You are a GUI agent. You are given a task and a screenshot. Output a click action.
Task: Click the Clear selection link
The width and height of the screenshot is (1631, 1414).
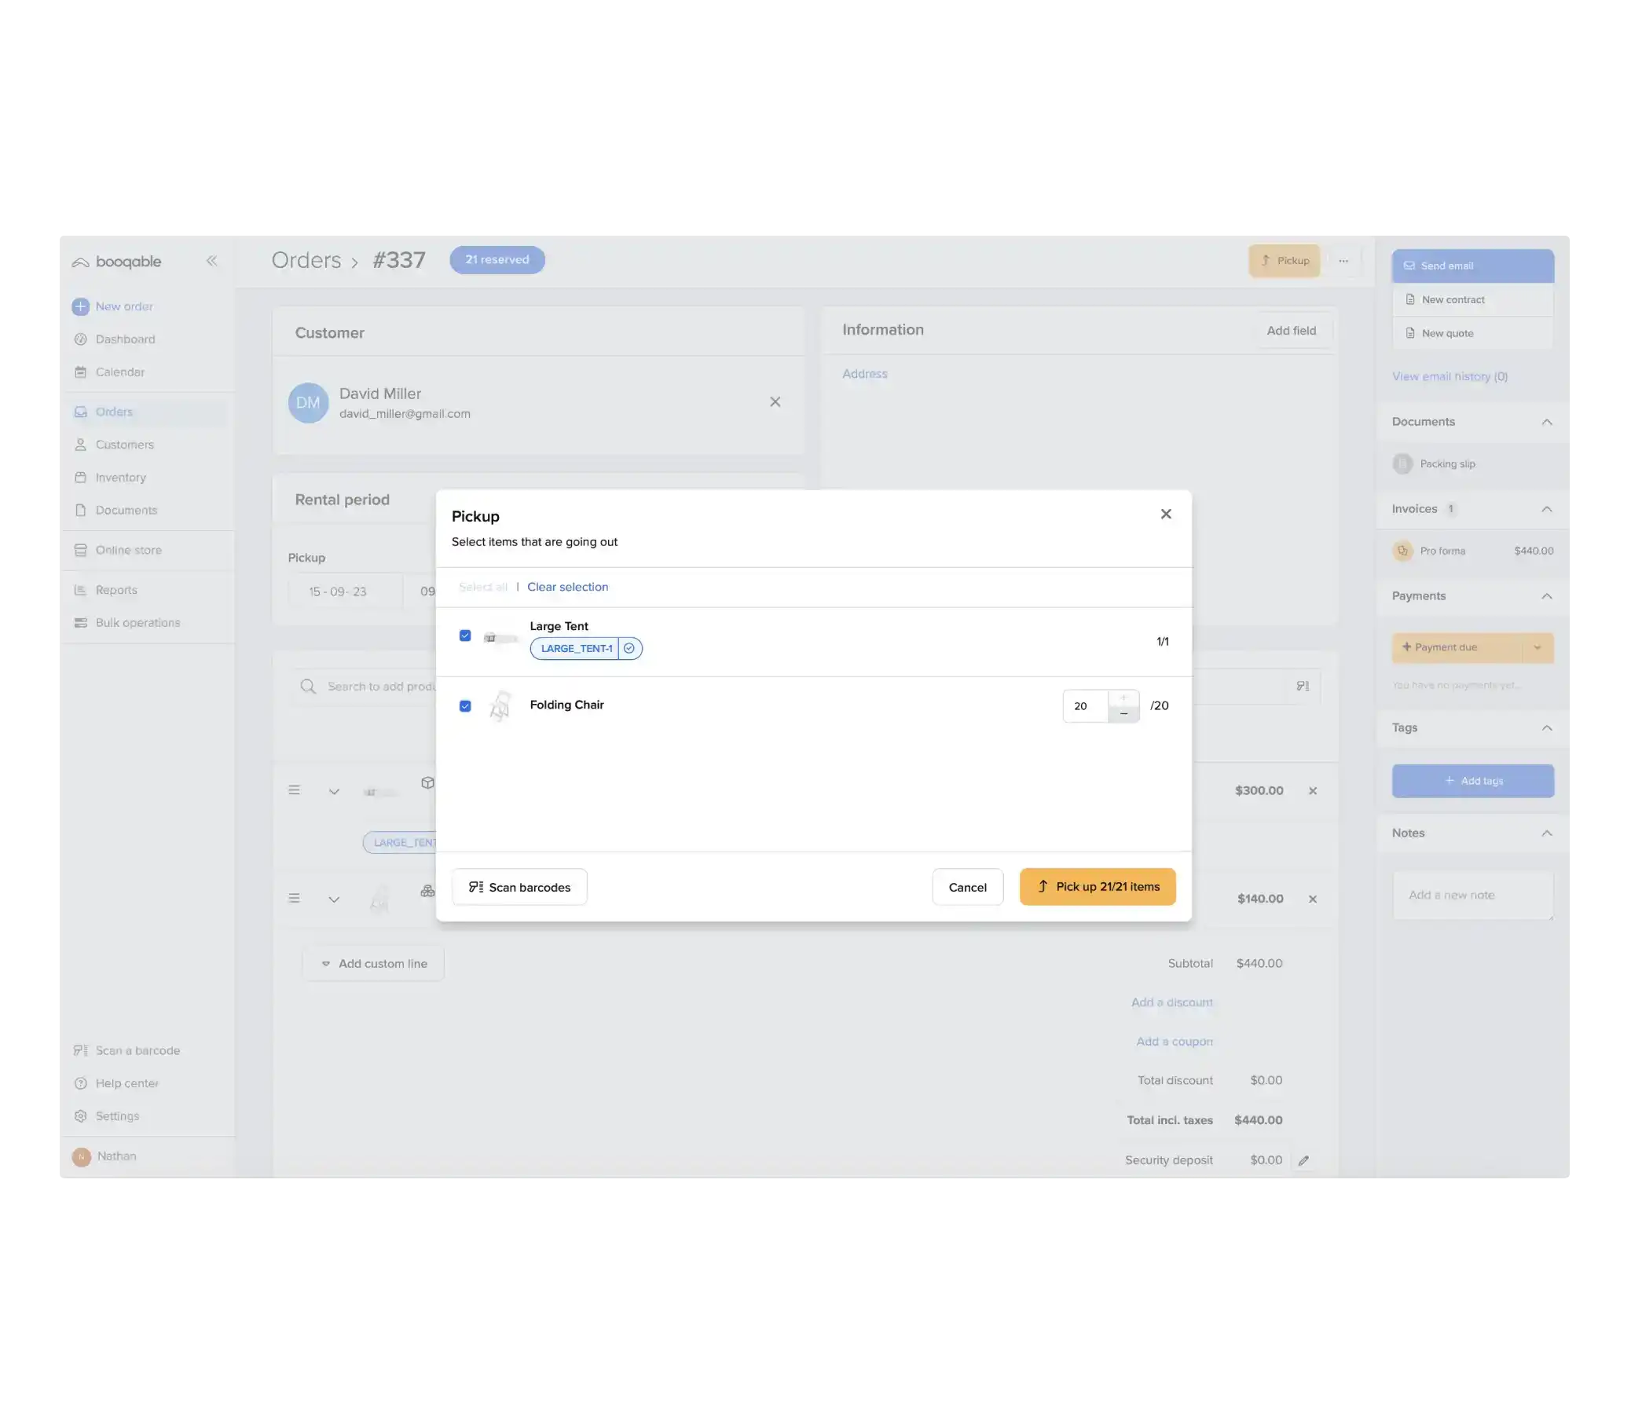[x=567, y=586]
